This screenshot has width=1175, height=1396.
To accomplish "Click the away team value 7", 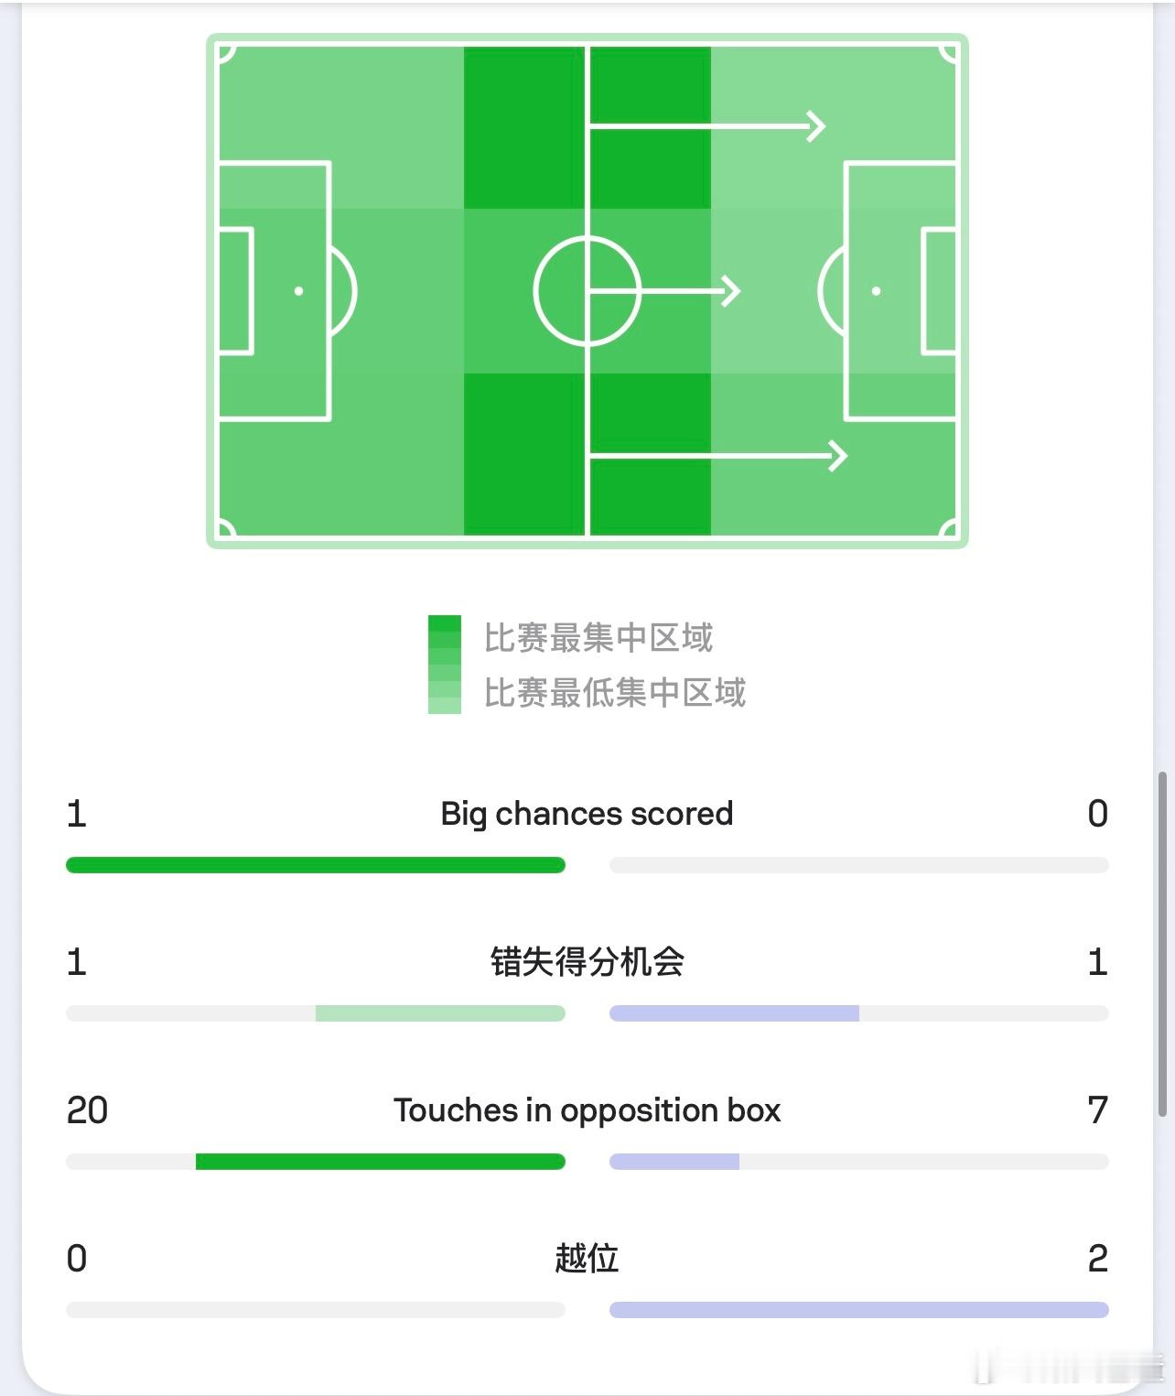I will pyautogui.click(x=1097, y=1110).
